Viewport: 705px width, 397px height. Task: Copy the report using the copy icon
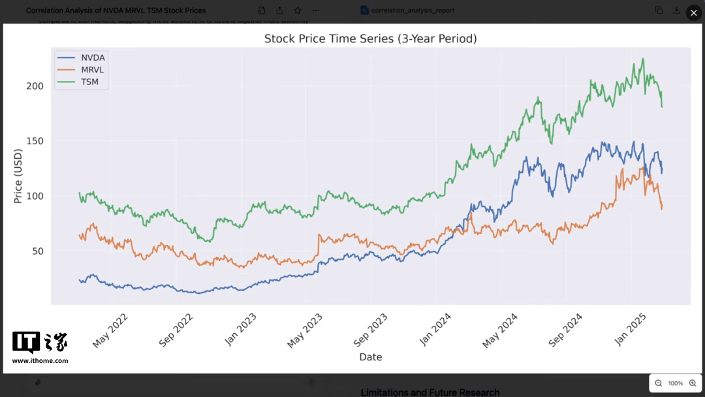click(659, 10)
